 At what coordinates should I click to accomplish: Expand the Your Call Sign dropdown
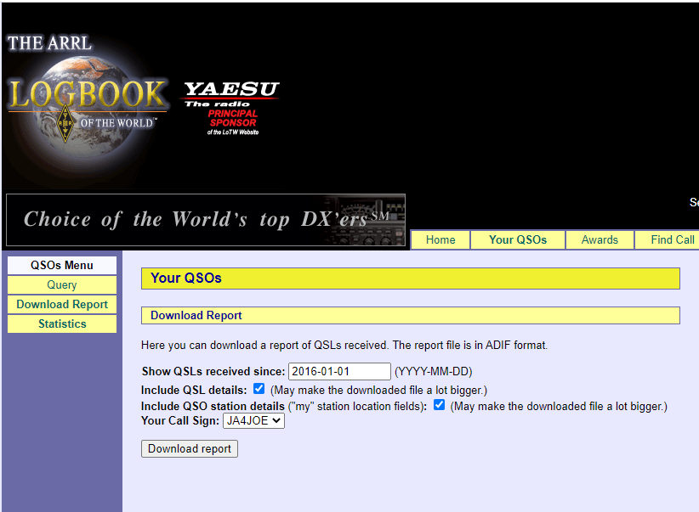click(x=253, y=421)
